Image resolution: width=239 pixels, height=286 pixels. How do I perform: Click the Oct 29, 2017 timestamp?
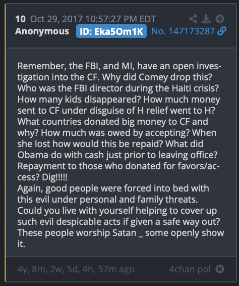click(x=93, y=19)
